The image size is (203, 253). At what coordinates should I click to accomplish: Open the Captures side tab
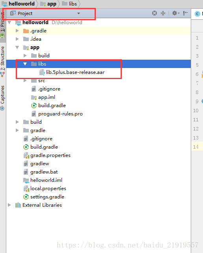coord(3,97)
